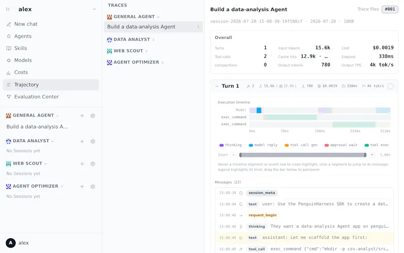Open thinking message row
404x253 pixels.
coord(305,226)
